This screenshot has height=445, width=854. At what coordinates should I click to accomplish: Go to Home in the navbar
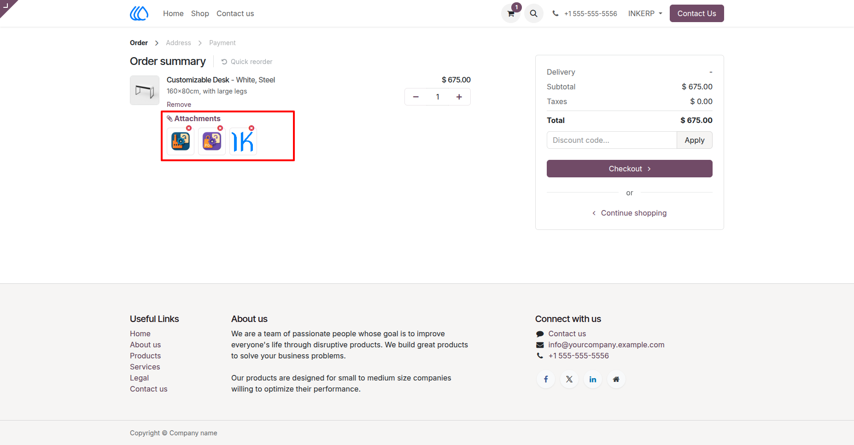tap(173, 13)
